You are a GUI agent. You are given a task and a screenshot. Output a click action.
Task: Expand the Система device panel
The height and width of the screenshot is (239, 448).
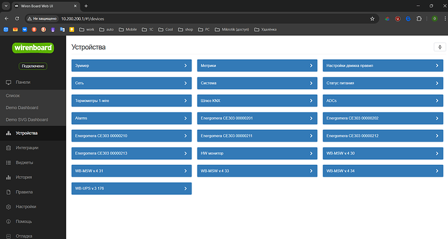pyautogui.click(x=257, y=83)
